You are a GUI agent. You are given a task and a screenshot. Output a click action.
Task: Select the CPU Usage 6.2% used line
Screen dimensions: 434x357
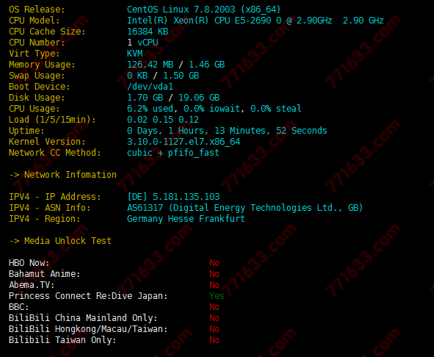[214, 109]
